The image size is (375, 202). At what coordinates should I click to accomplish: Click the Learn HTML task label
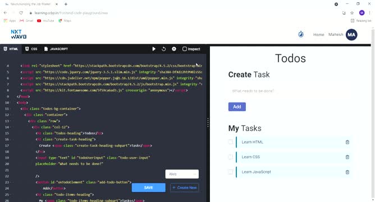coord(252,142)
